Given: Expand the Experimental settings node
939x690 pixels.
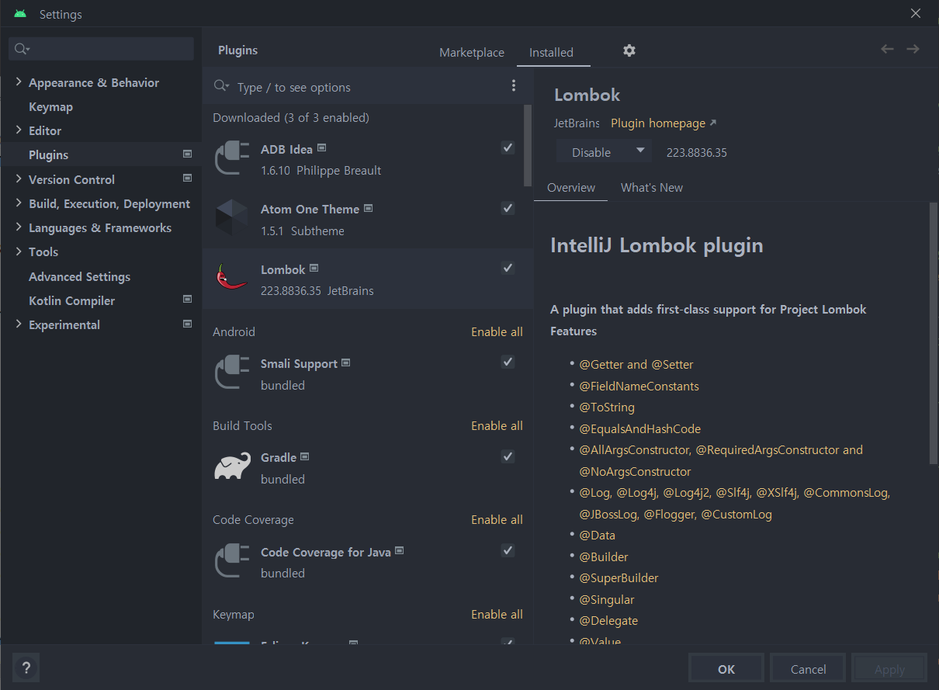Looking at the screenshot, I should point(19,324).
